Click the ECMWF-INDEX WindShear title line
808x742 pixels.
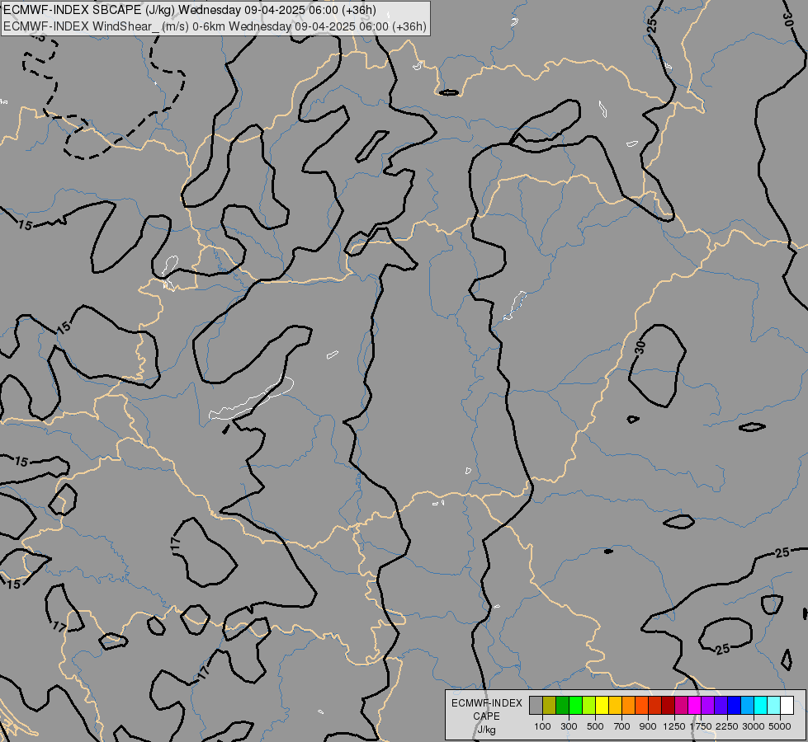point(215,26)
